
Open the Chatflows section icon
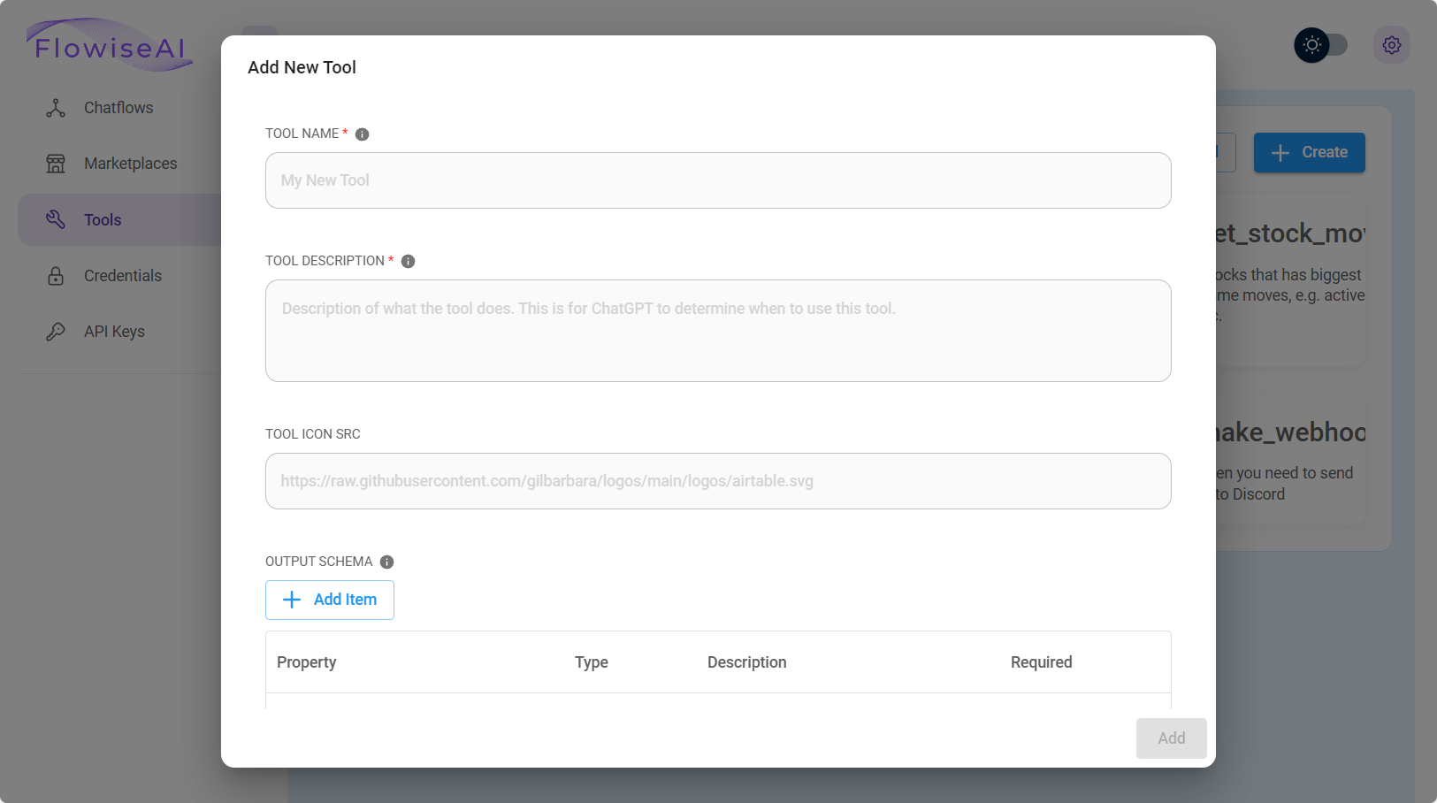point(55,107)
